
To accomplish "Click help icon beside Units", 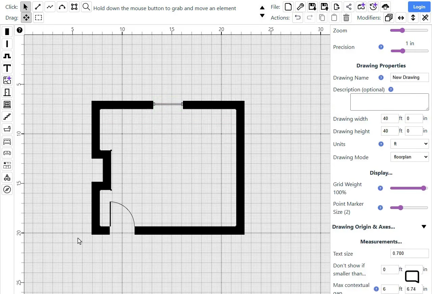I will click(x=381, y=144).
